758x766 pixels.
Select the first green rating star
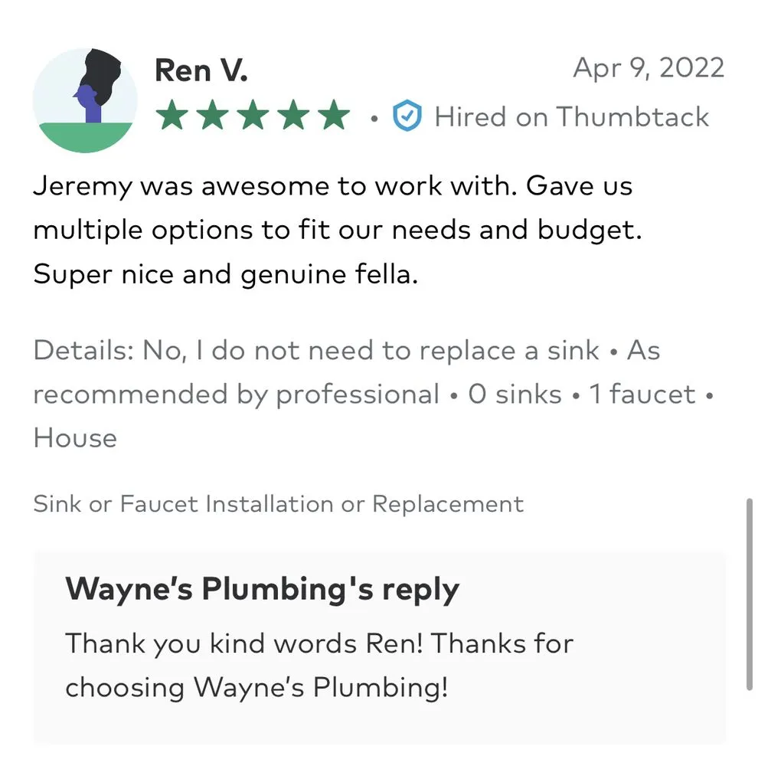[x=170, y=115]
